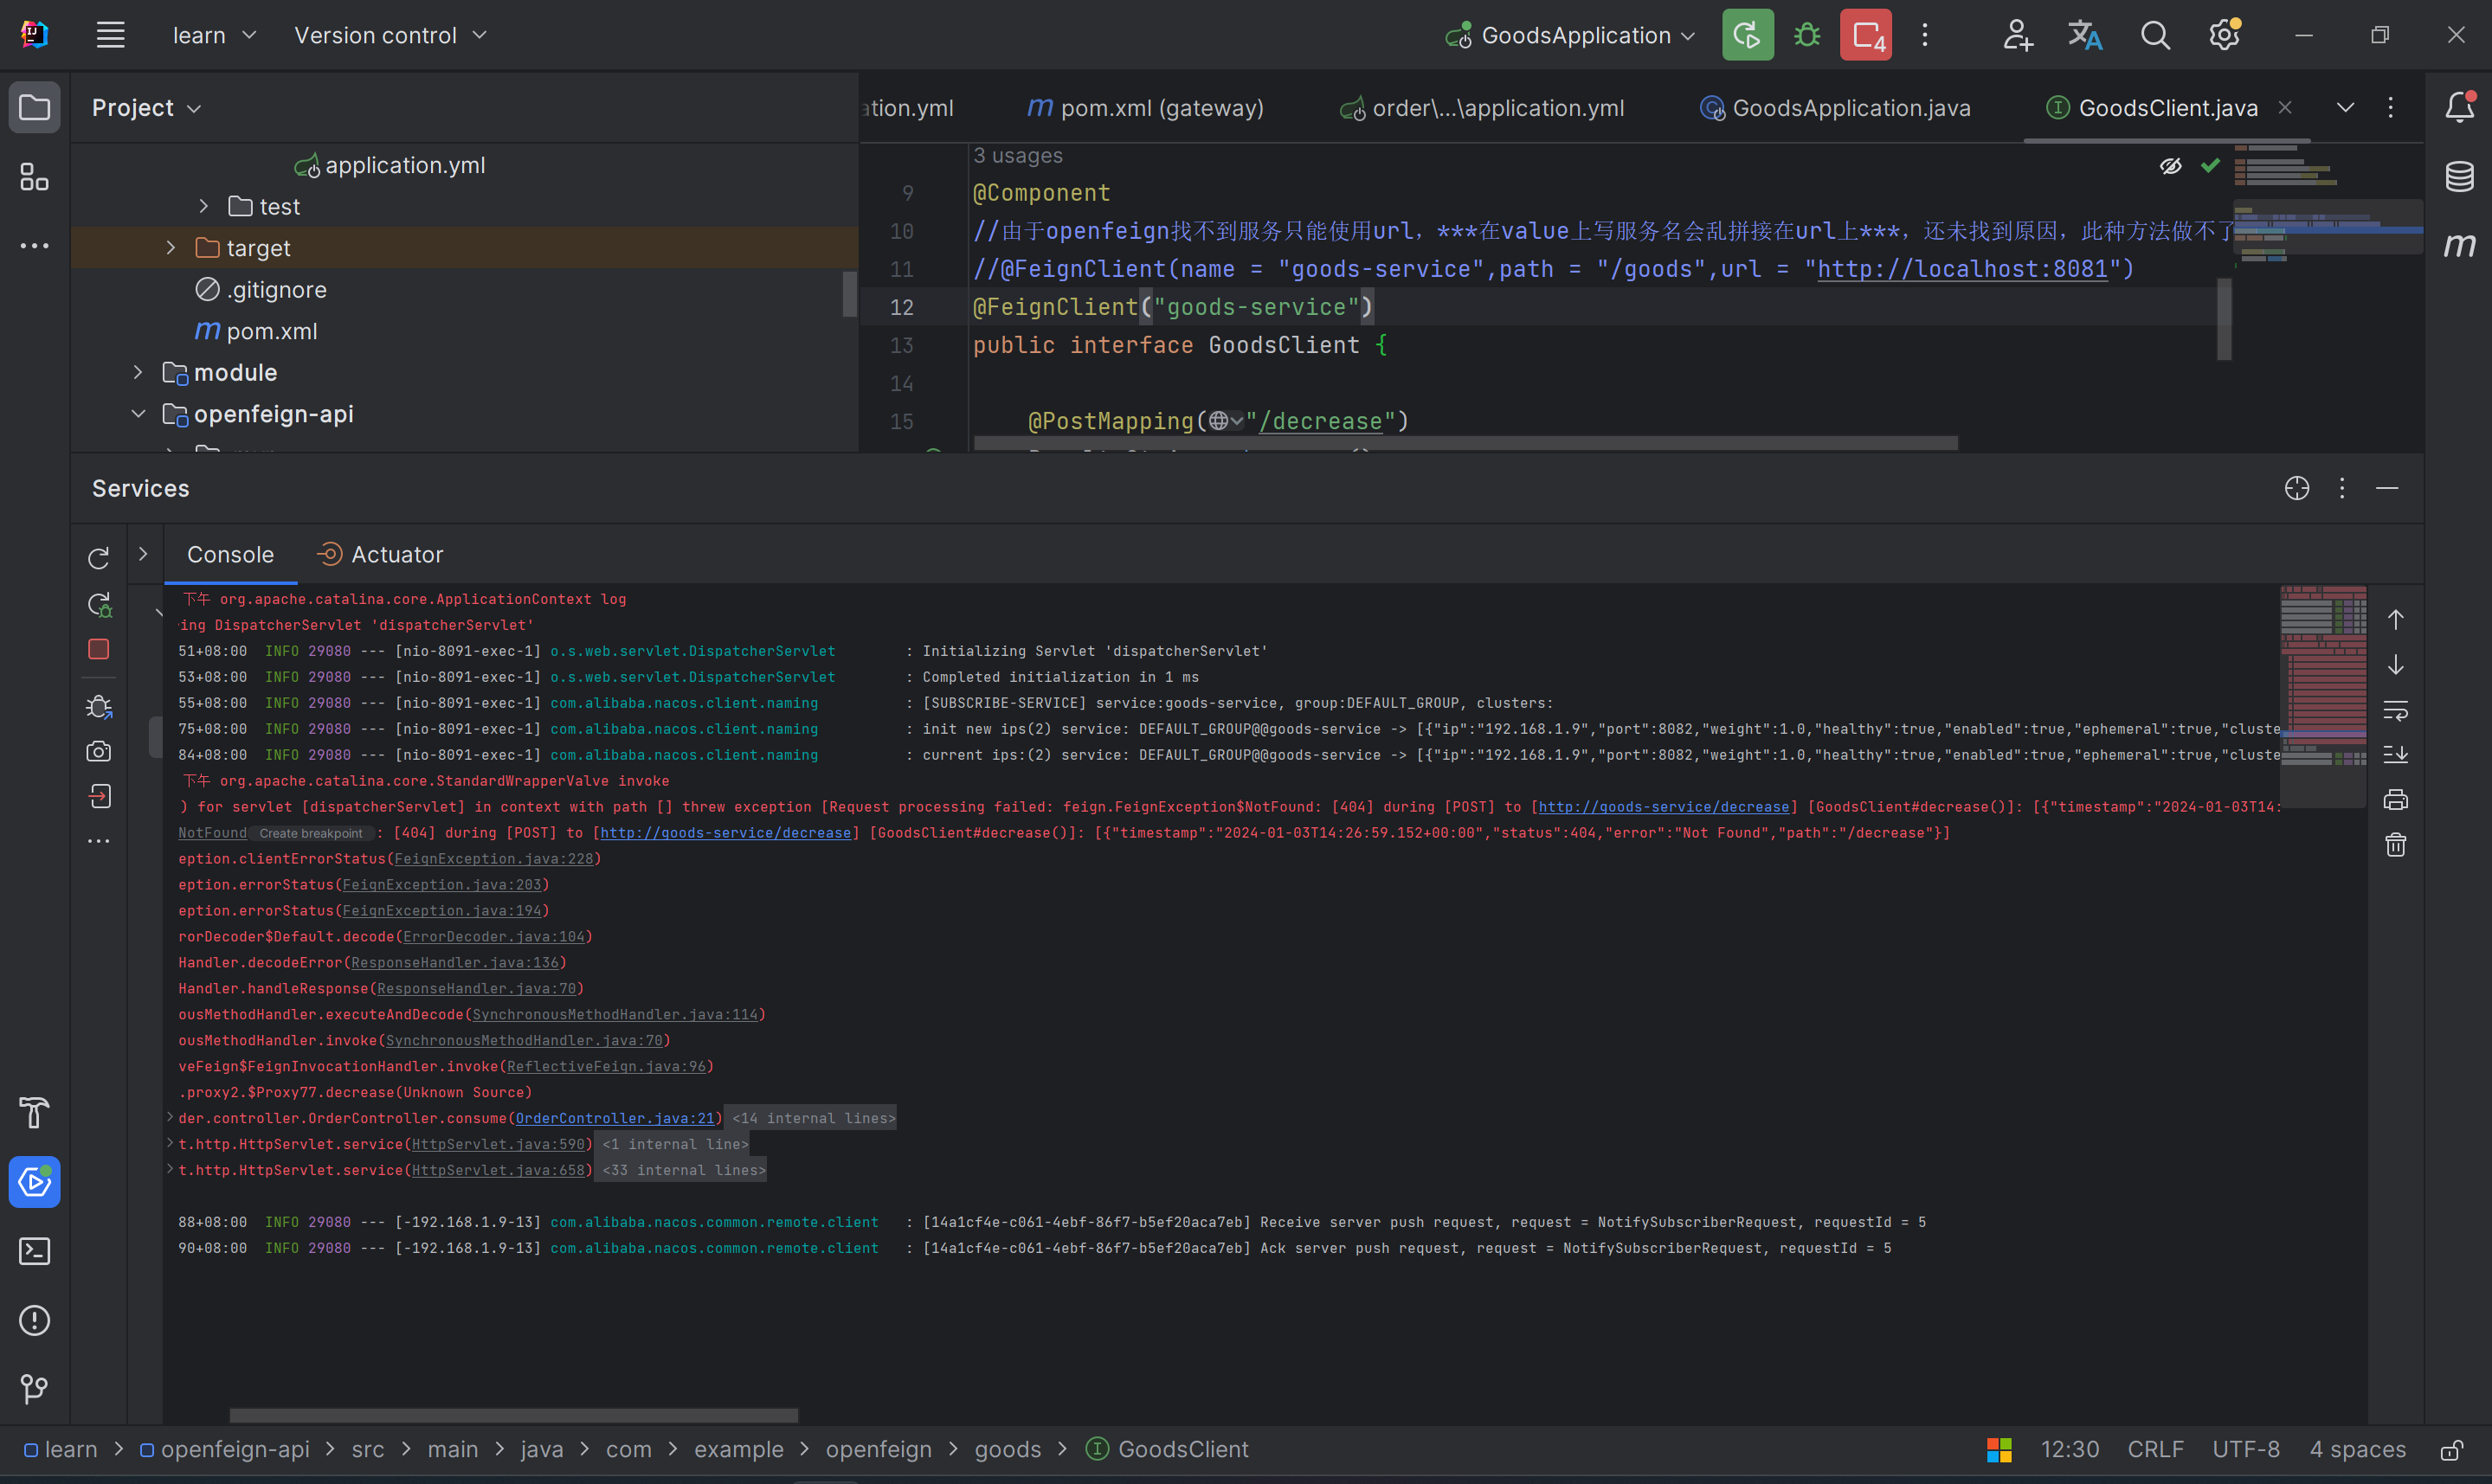2492x1484 pixels.
Task: Click CRLF line separator in status bar
Action: coord(2155,1450)
